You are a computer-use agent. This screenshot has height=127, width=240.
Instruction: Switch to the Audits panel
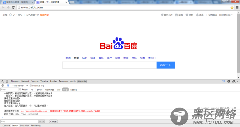(x=73, y=81)
